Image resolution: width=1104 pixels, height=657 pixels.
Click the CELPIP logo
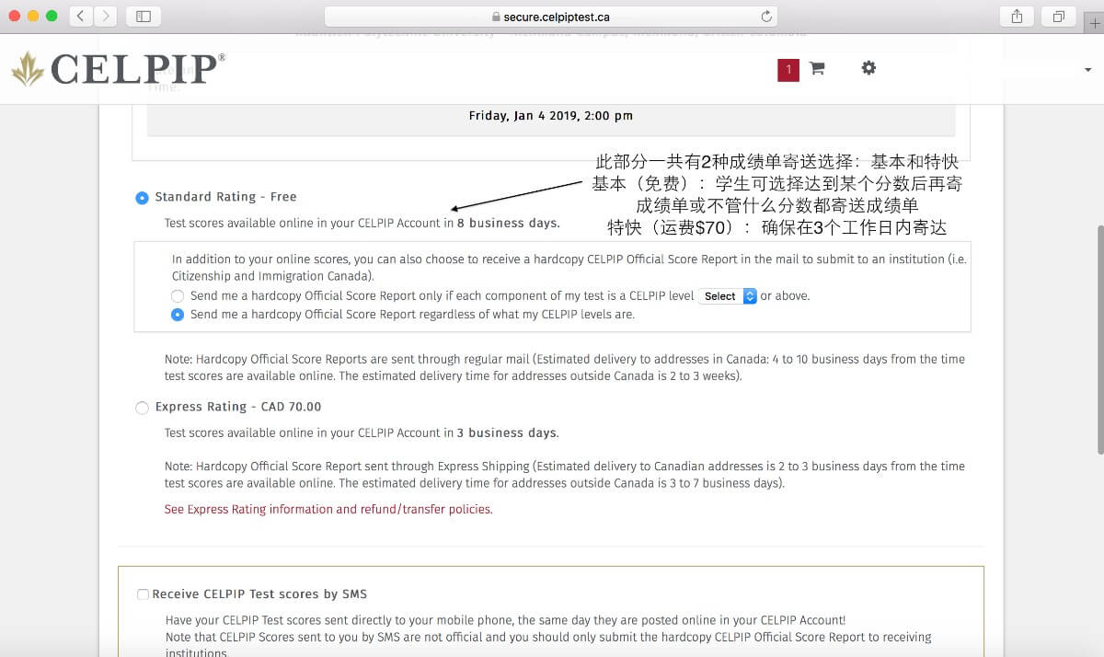118,69
